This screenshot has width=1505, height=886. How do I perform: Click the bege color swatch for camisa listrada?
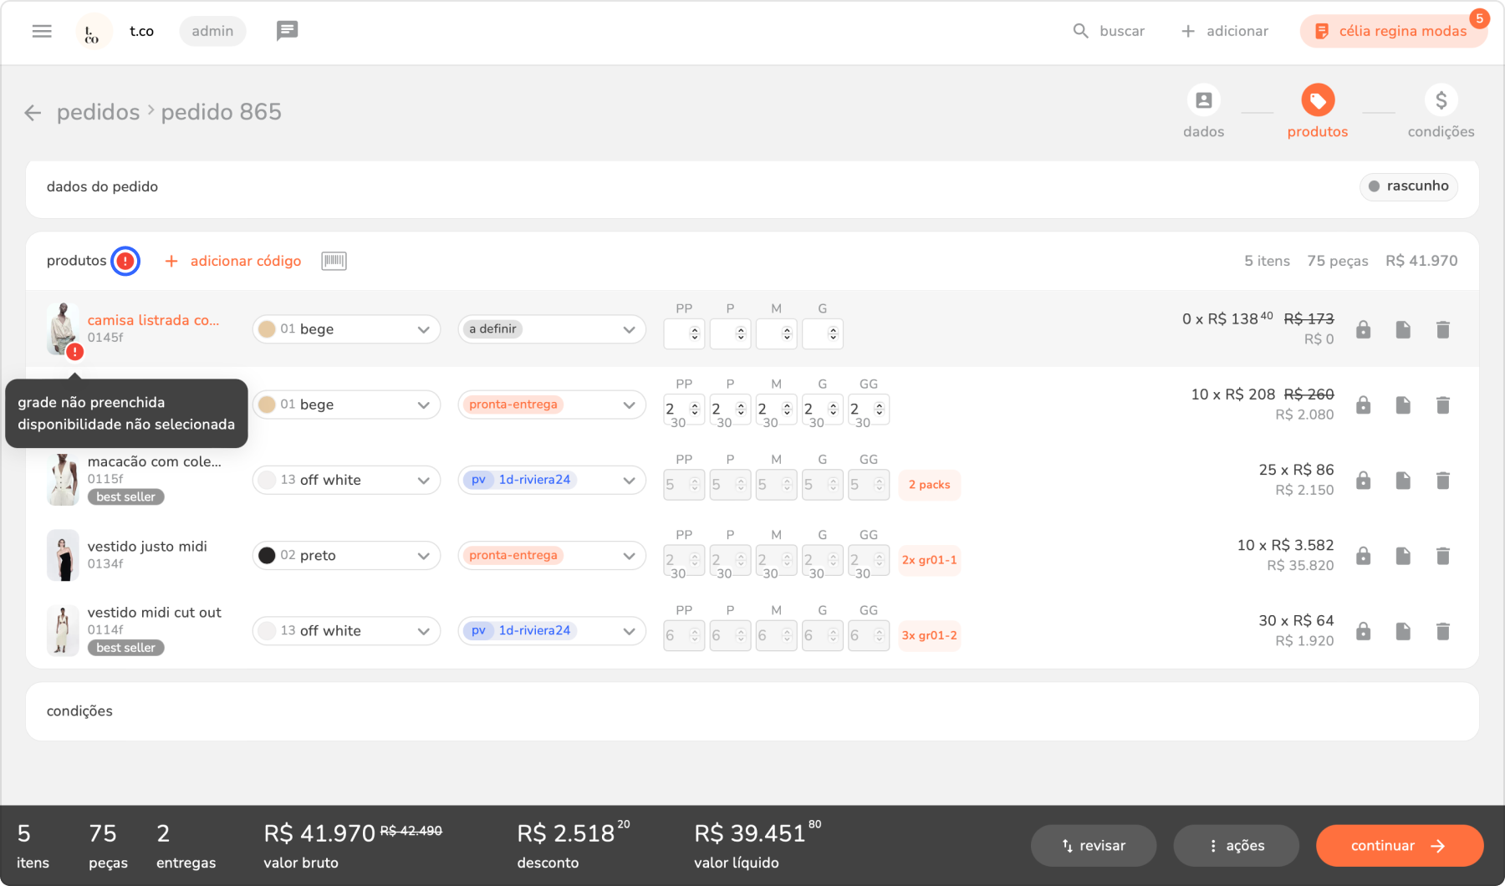[267, 329]
